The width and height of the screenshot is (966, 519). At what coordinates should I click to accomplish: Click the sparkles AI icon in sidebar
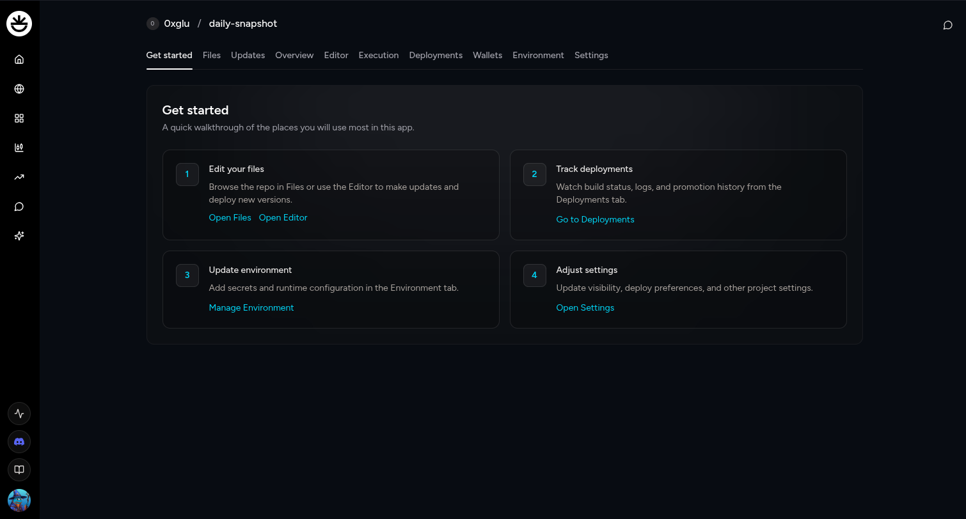19,236
